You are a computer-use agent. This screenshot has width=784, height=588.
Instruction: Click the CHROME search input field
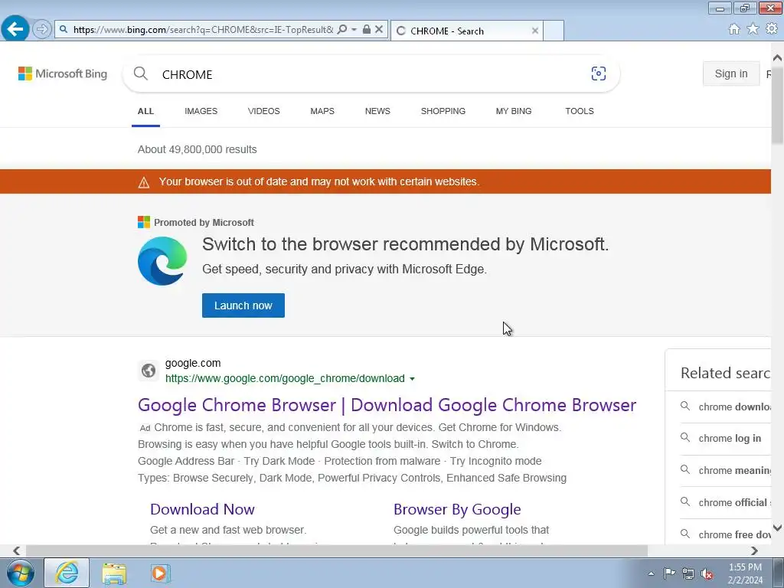[x=370, y=74]
